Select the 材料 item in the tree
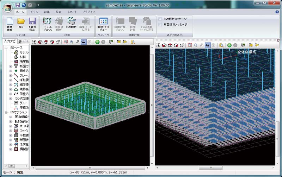This screenshot has height=177, width=282. [22, 57]
